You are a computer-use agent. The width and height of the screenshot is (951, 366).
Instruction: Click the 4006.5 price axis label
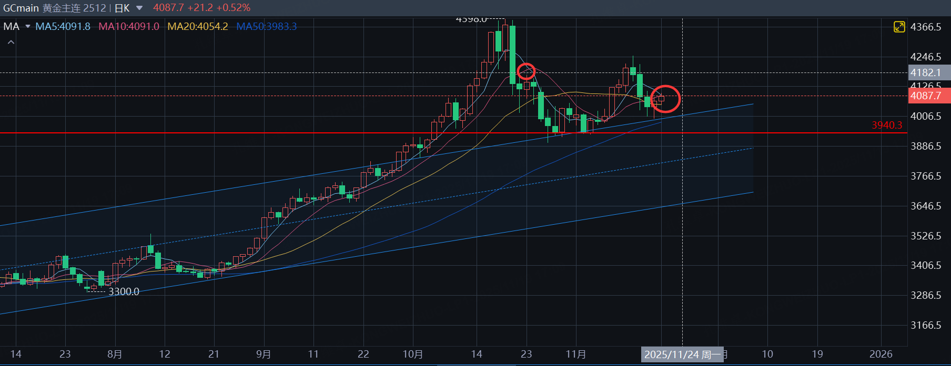(x=926, y=116)
